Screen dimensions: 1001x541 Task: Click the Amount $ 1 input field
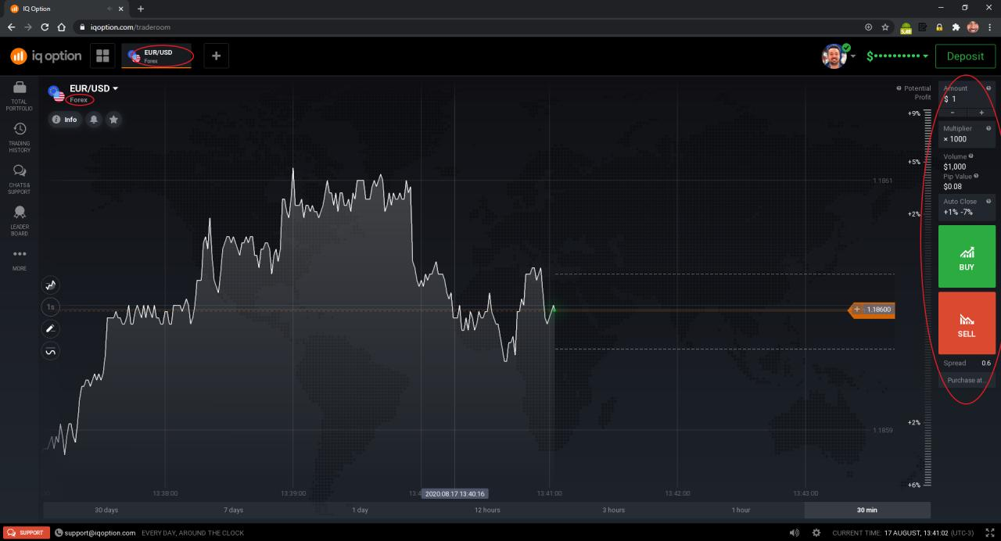pyautogui.click(x=967, y=94)
